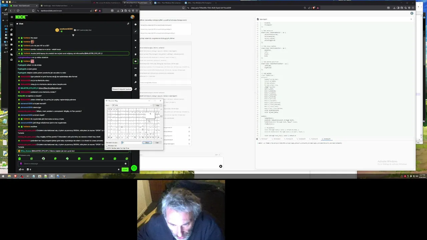Click the black stop-generation button in chat window
Image resolution: width=427 pixels, height=240 pixels.
221,166
